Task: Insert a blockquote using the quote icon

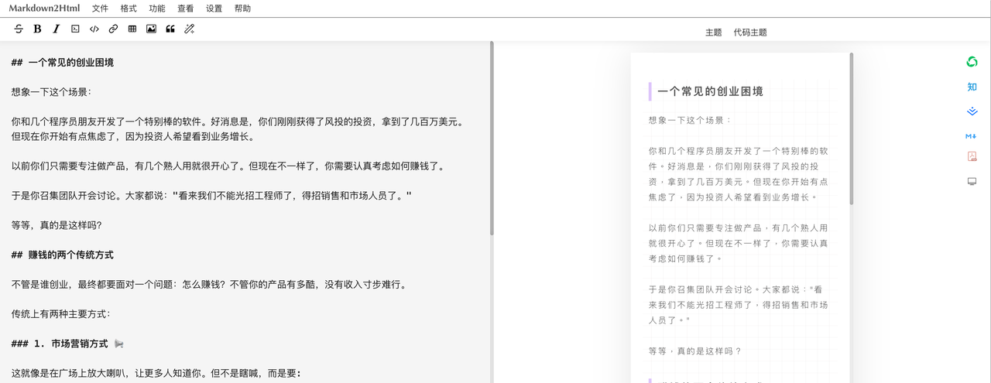Action: pos(170,29)
